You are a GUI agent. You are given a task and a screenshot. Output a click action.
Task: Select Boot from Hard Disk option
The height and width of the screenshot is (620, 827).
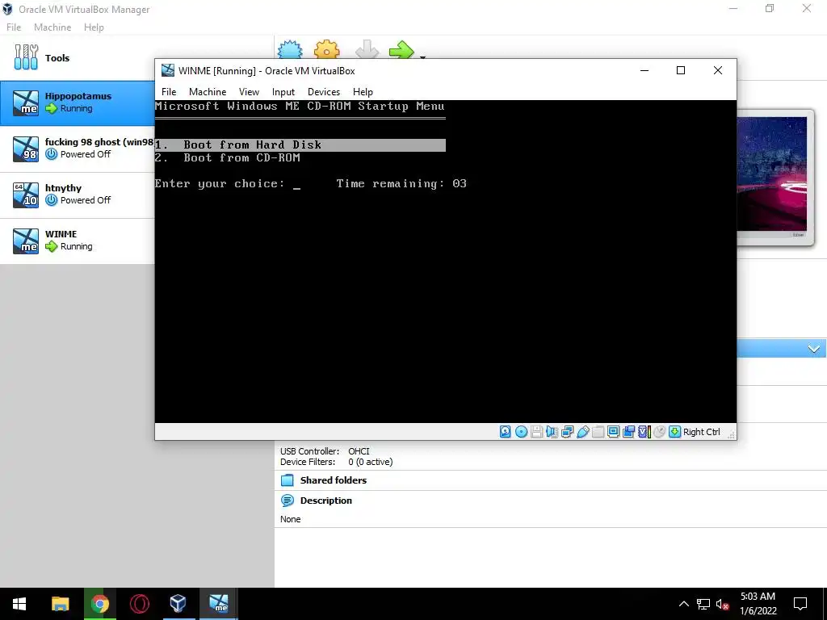tap(300, 145)
